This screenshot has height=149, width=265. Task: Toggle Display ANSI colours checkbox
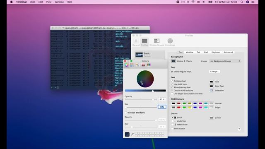tap(172, 91)
